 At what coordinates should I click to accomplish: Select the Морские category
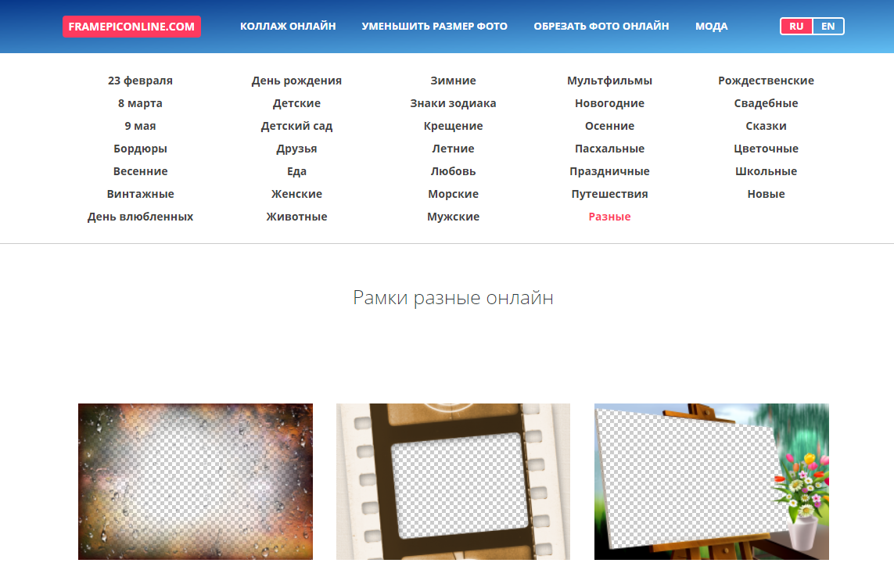click(x=454, y=195)
